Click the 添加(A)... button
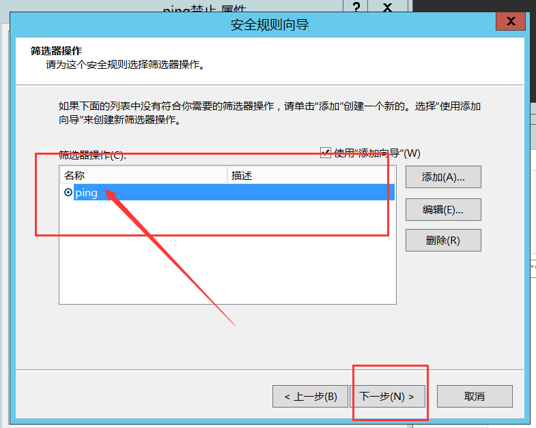The width and height of the screenshot is (536, 428). 443,177
